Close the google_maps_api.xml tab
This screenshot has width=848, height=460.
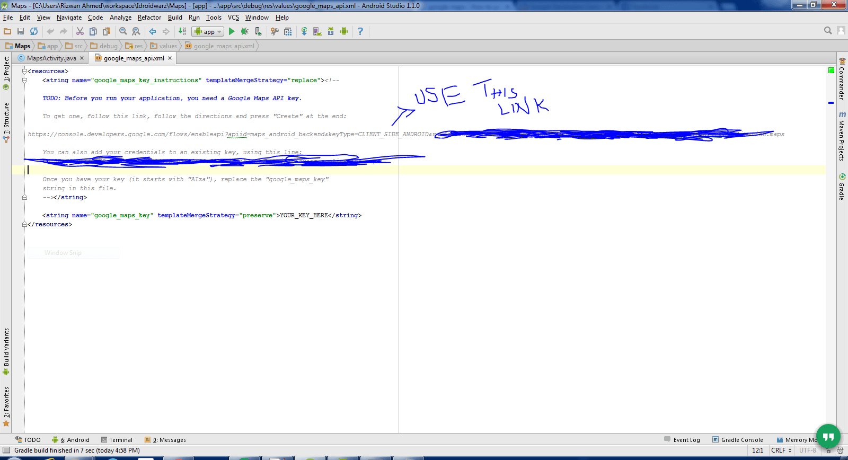coord(170,58)
